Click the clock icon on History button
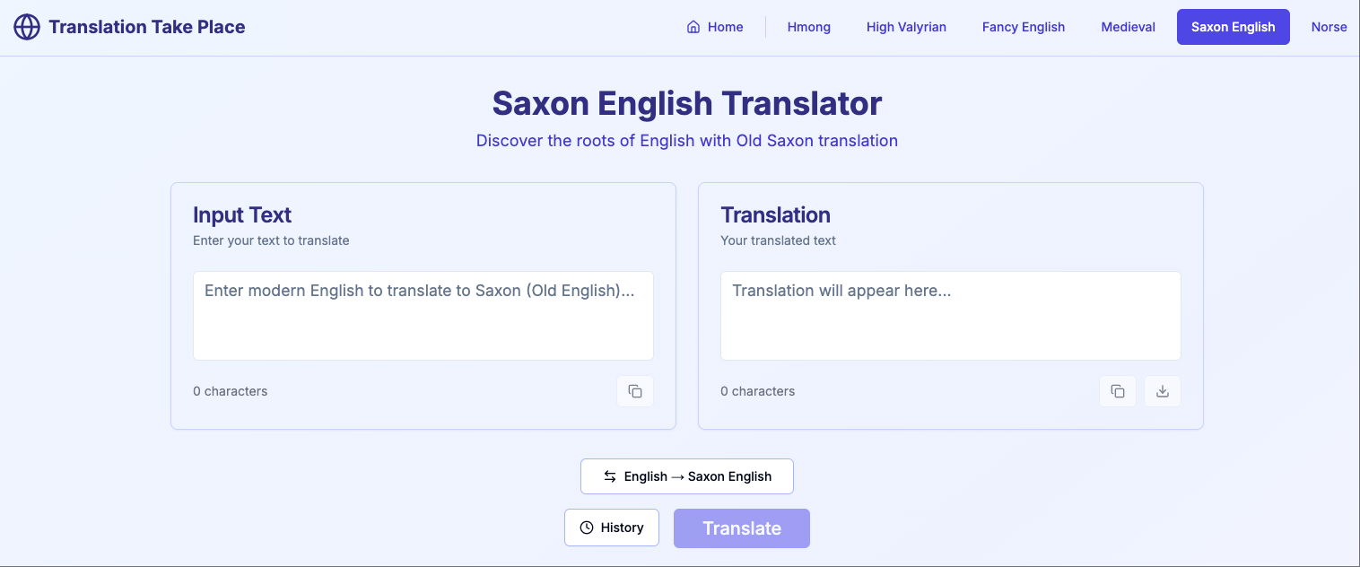The height and width of the screenshot is (567, 1360). [588, 528]
